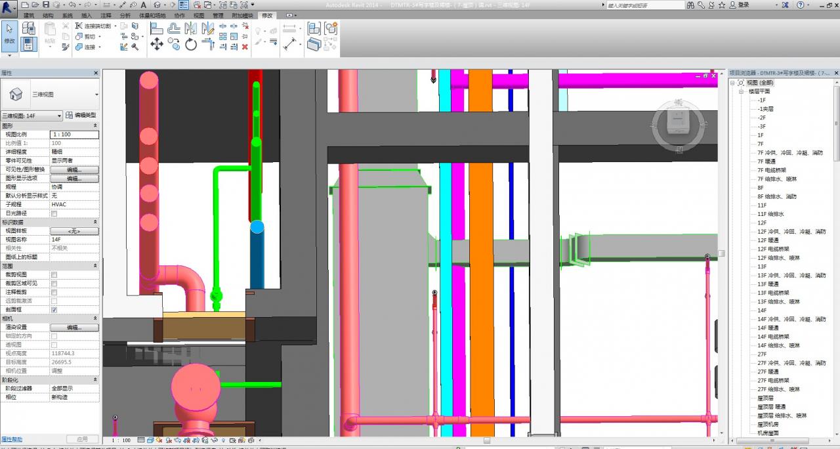Select the Move tool in the ribbon
The width and height of the screenshot is (840, 449).
click(157, 44)
